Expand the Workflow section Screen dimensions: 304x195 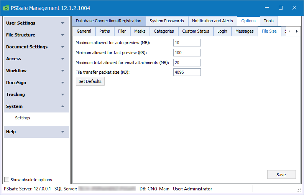(x=36, y=71)
